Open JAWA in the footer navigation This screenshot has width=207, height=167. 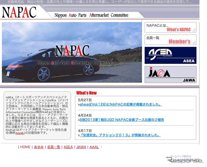pos(81,147)
